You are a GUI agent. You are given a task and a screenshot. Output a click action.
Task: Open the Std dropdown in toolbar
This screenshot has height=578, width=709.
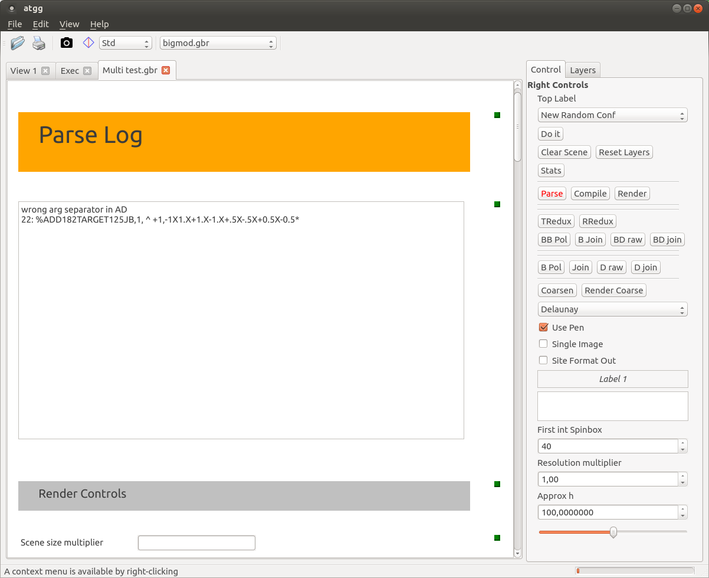coord(126,43)
